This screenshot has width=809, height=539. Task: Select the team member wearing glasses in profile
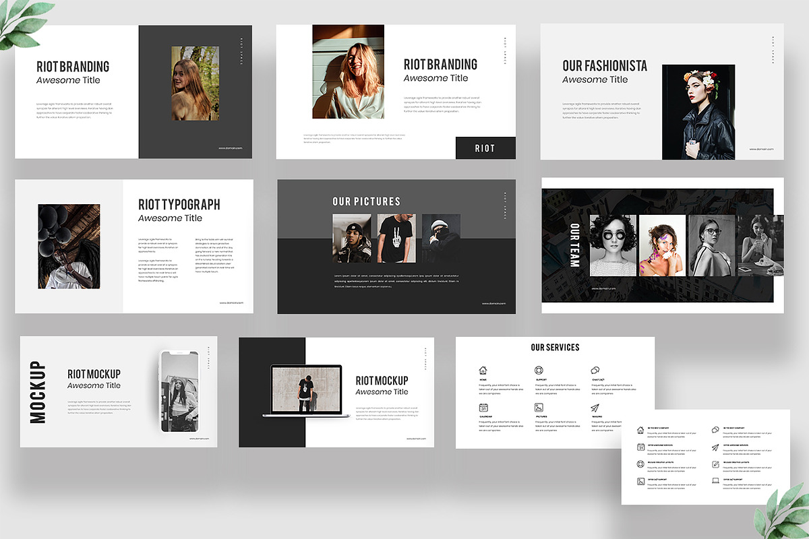[711, 246]
